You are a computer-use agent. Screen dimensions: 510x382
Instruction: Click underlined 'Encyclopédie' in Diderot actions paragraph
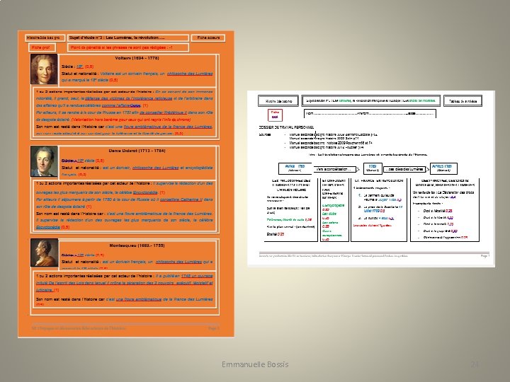click(x=145, y=192)
